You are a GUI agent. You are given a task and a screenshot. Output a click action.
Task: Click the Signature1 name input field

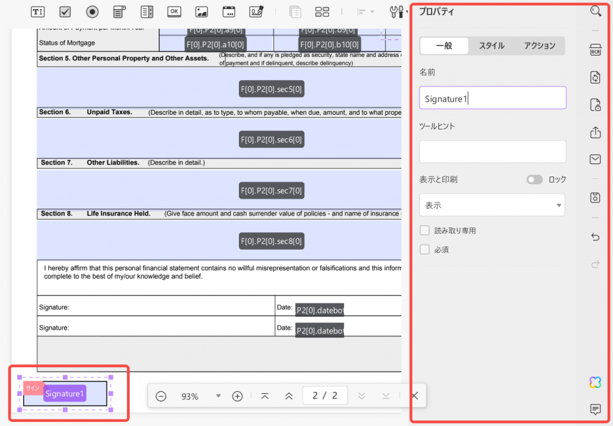tap(492, 98)
